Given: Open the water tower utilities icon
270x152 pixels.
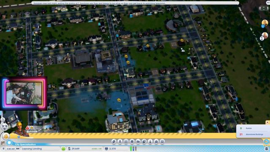Looking at the screenshot, I should [120, 141].
